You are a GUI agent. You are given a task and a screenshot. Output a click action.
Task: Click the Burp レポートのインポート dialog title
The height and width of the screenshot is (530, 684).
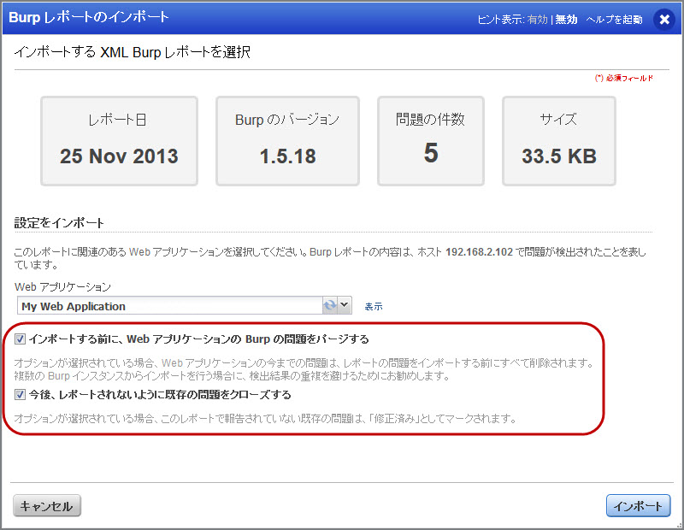pos(89,17)
